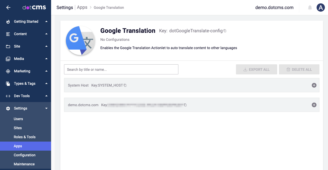The width and height of the screenshot is (328, 170).
Task: Go to Roles & Tools
Action: 25,137
